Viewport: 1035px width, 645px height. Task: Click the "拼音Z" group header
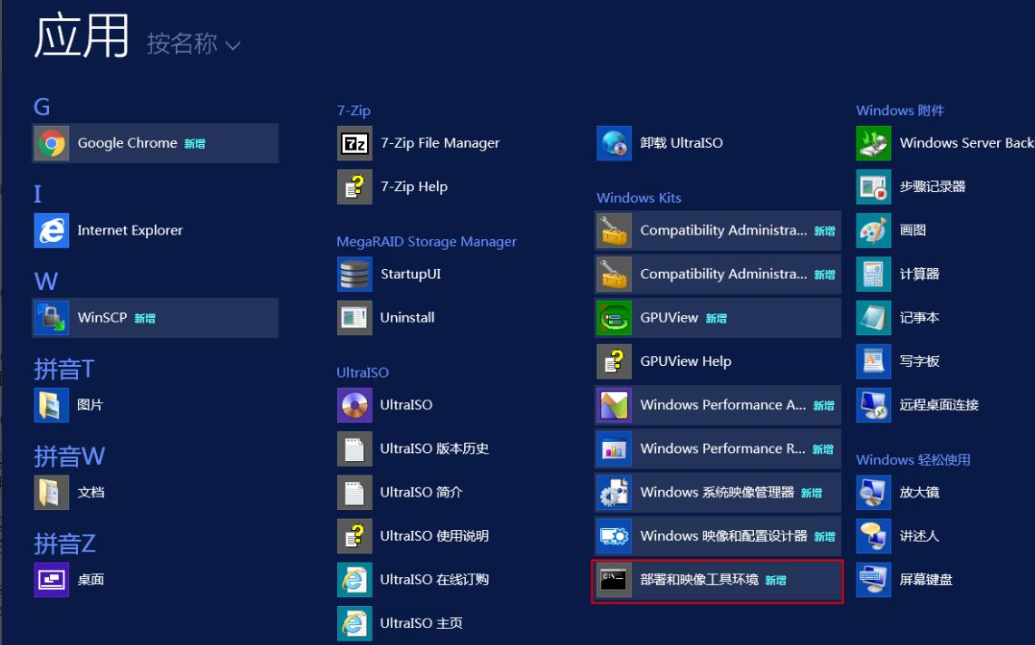[x=64, y=544]
